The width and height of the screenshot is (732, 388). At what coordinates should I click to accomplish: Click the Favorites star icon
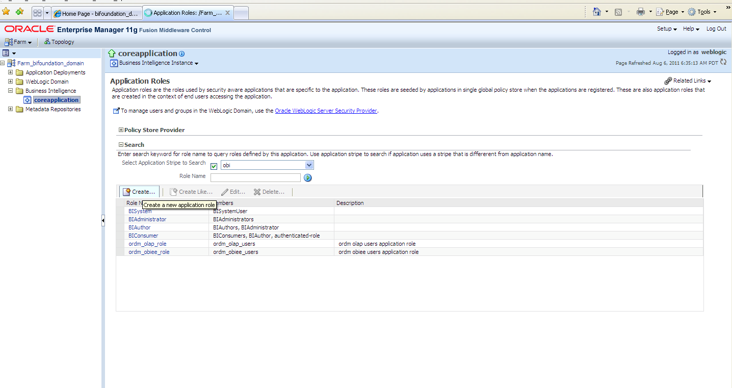6,12
